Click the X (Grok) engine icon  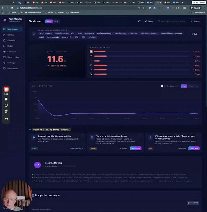point(91,74)
